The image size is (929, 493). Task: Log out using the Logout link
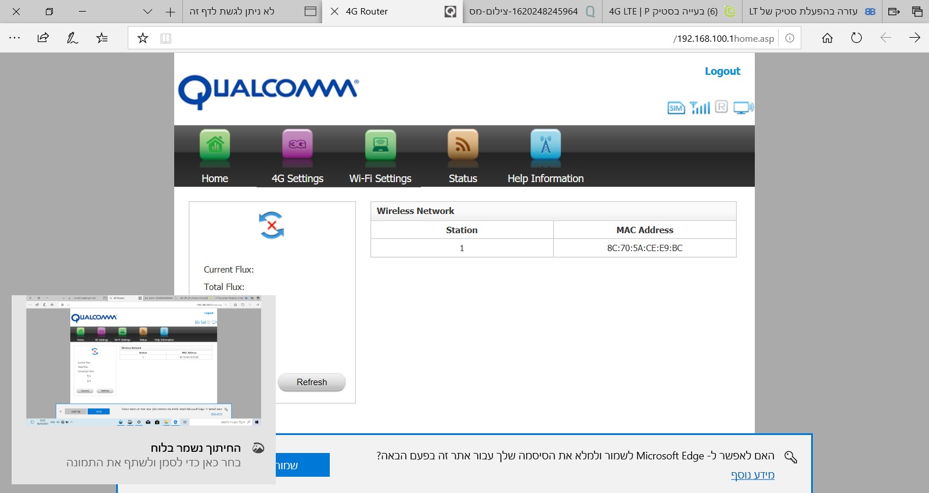pyautogui.click(x=722, y=71)
